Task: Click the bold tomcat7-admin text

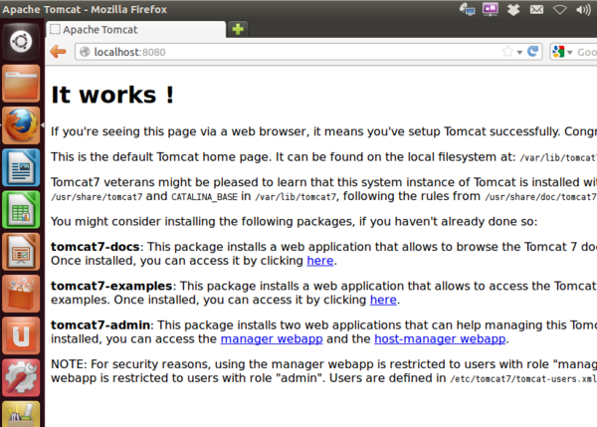Action: (x=100, y=324)
